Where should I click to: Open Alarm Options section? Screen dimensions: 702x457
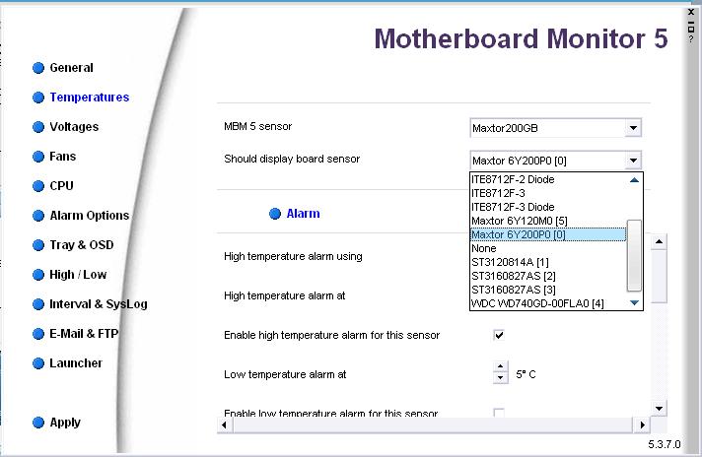pyautogui.click(x=89, y=216)
